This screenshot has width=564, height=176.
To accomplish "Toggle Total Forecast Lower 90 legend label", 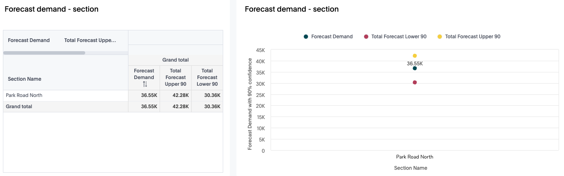I will click(x=399, y=37).
